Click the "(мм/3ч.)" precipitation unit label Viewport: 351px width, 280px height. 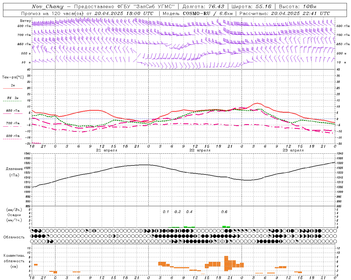click(x=14, y=210)
